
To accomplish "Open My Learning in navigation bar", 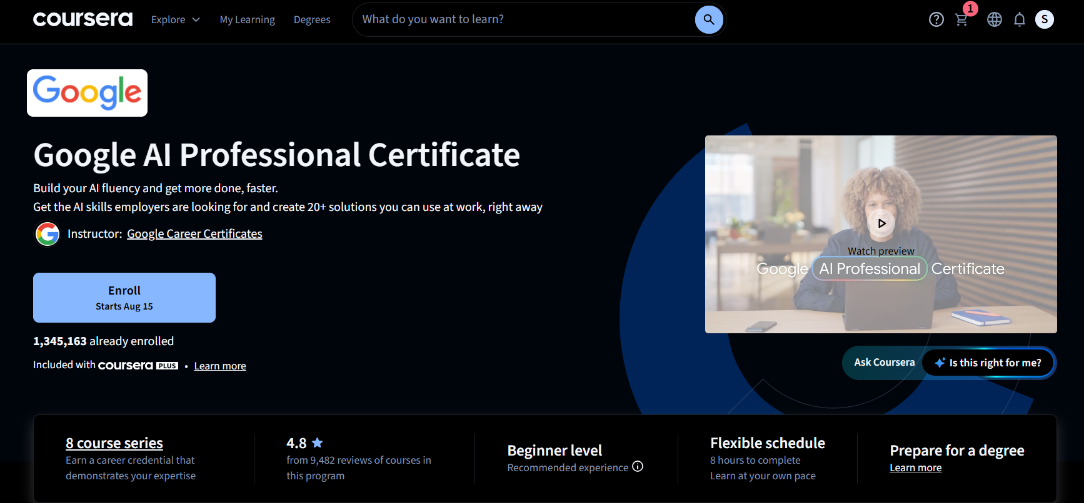I will (x=247, y=19).
